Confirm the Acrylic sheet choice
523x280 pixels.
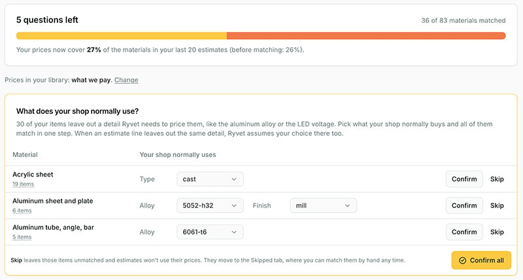click(464, 179)
